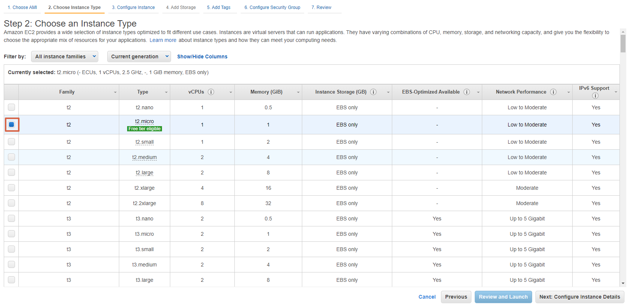Click the t2.micro type link
630x308 pixels.
(x=144, y=121)
